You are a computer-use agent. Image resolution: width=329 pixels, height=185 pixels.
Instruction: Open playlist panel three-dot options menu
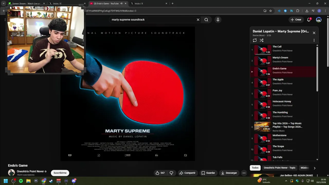314,40
